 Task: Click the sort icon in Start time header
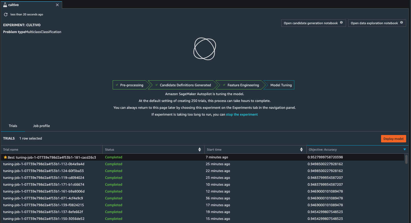[301, 150]
